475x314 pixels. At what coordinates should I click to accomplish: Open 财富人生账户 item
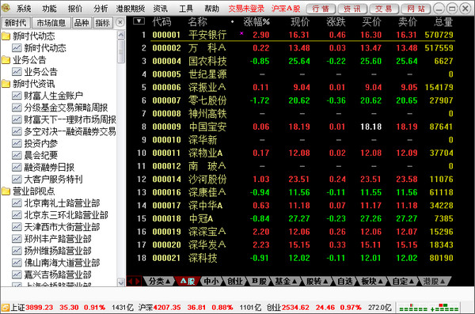point(47,96)
